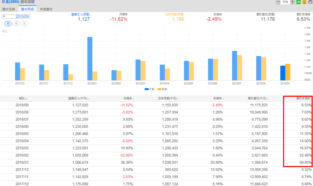Click the summary 營業收入(百萬) value 1,127
This screenshot has height=186, width=313.
(x=84, y=19)
